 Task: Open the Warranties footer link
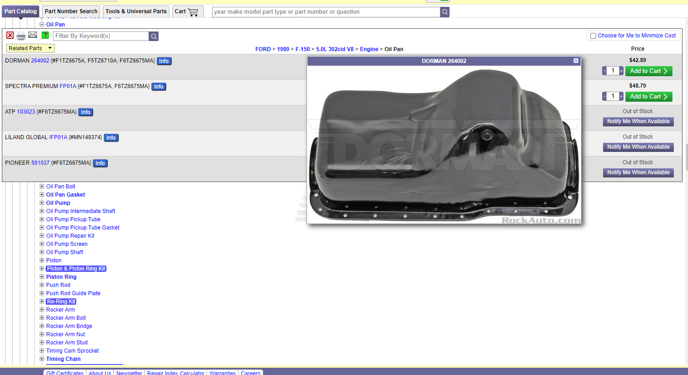coord(222,373)
